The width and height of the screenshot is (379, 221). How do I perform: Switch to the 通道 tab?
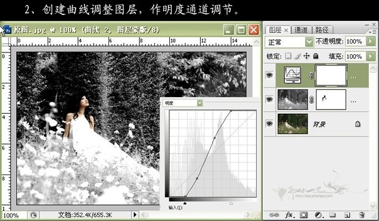(x=301, y=30)
